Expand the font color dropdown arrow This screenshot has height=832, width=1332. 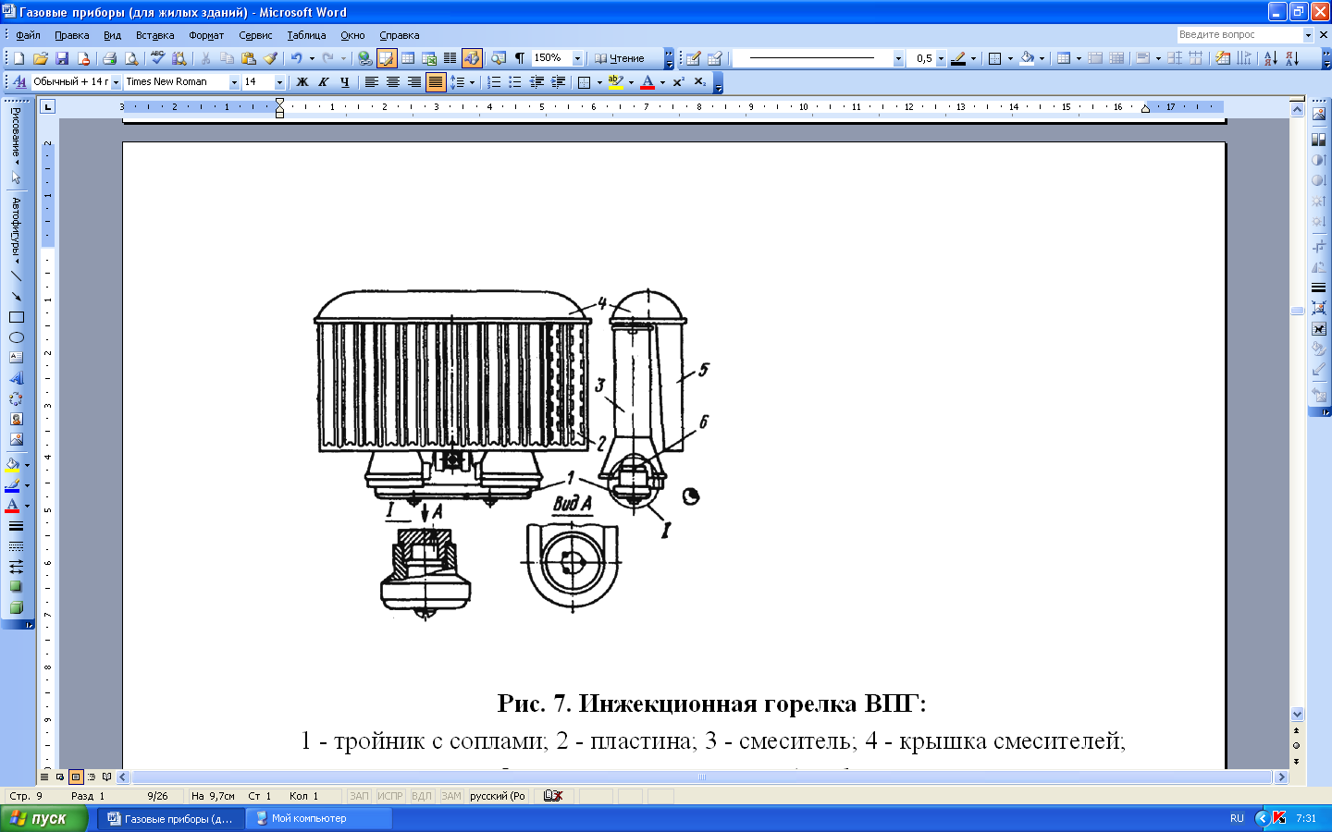click(x=662, y=82)
